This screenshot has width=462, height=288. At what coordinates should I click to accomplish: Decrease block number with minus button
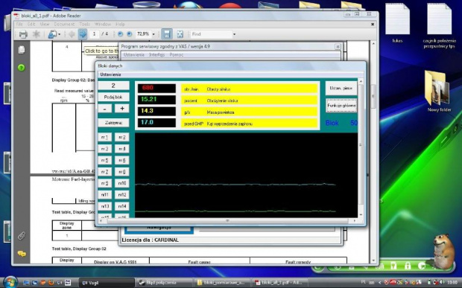105,109
